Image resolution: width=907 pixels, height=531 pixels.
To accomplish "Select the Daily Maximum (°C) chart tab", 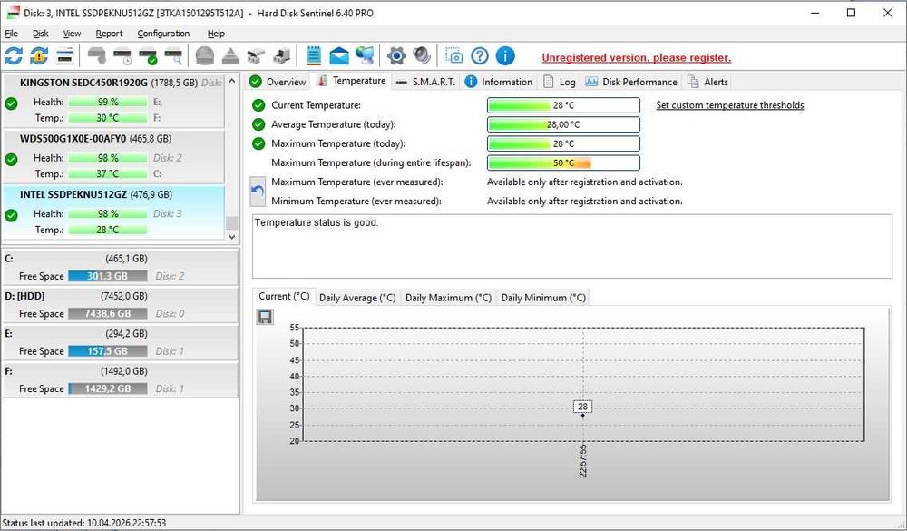I will 448,298.
